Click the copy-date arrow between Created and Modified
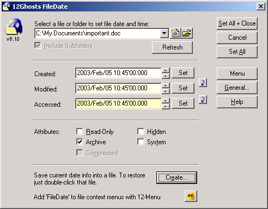 203,83
